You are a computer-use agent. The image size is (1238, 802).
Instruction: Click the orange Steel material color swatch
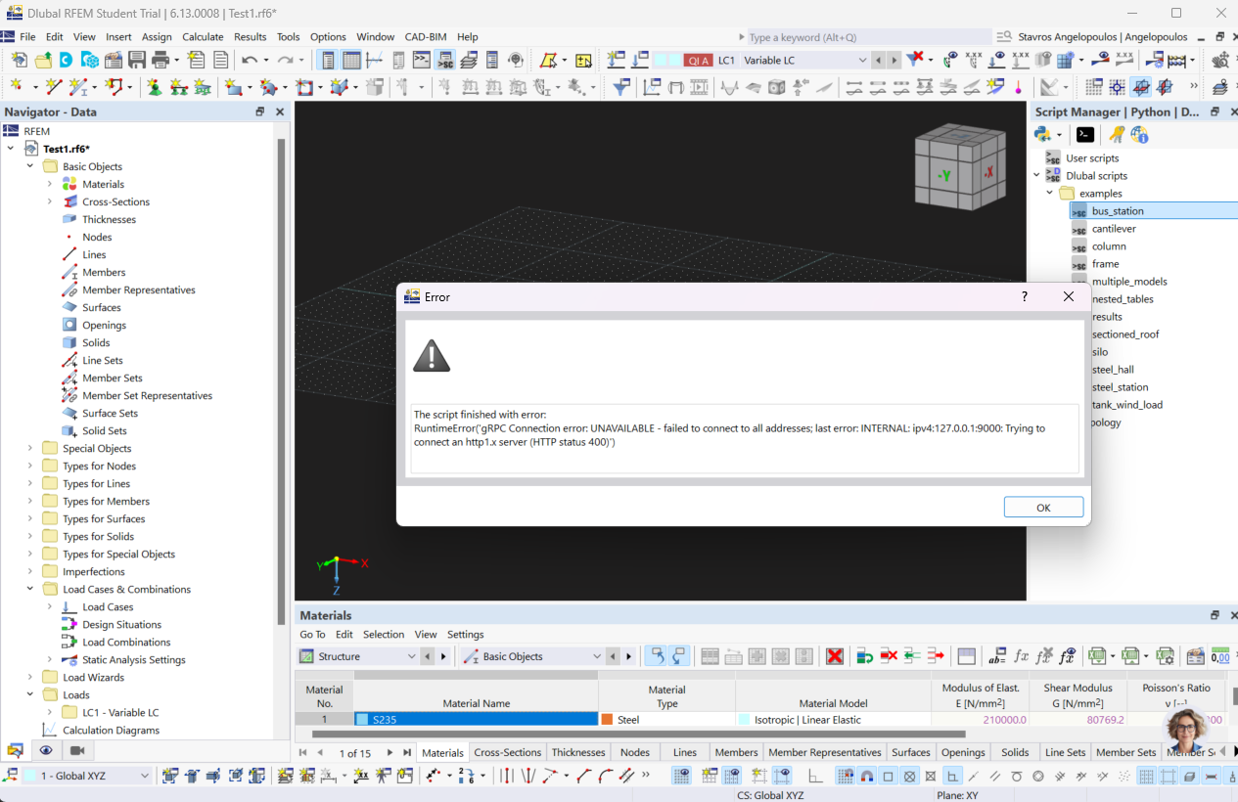tap(607, 720)
